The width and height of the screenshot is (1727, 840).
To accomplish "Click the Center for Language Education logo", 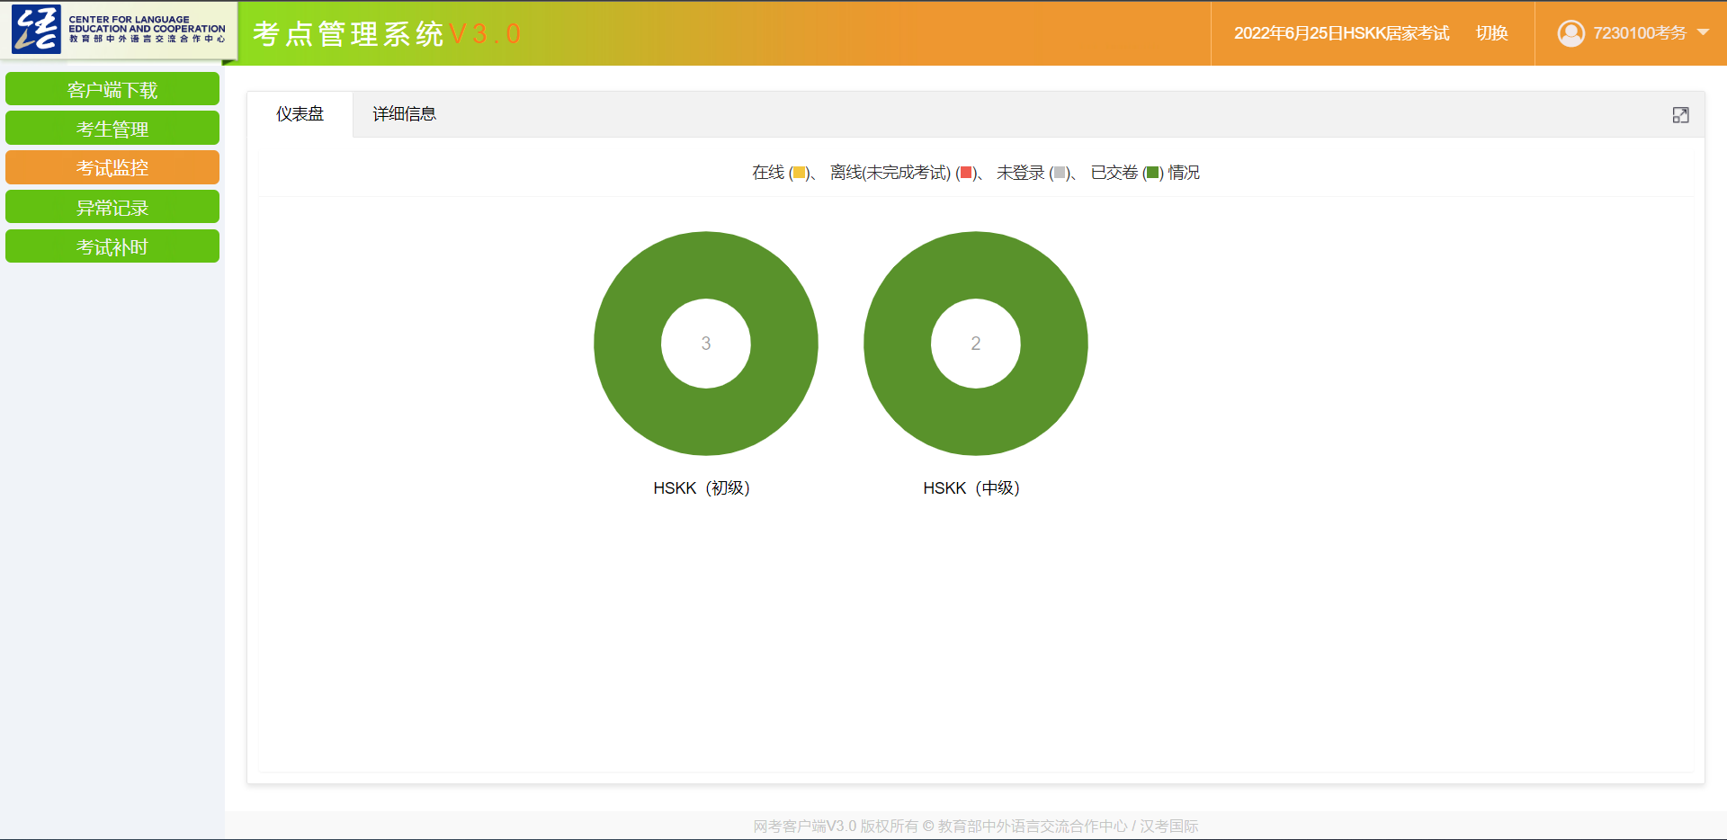I will (119, 30).
